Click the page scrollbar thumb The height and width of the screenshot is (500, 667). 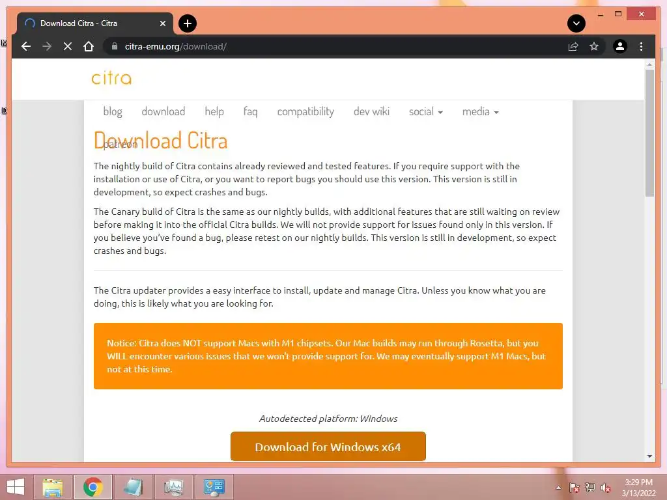coord(649,133)
